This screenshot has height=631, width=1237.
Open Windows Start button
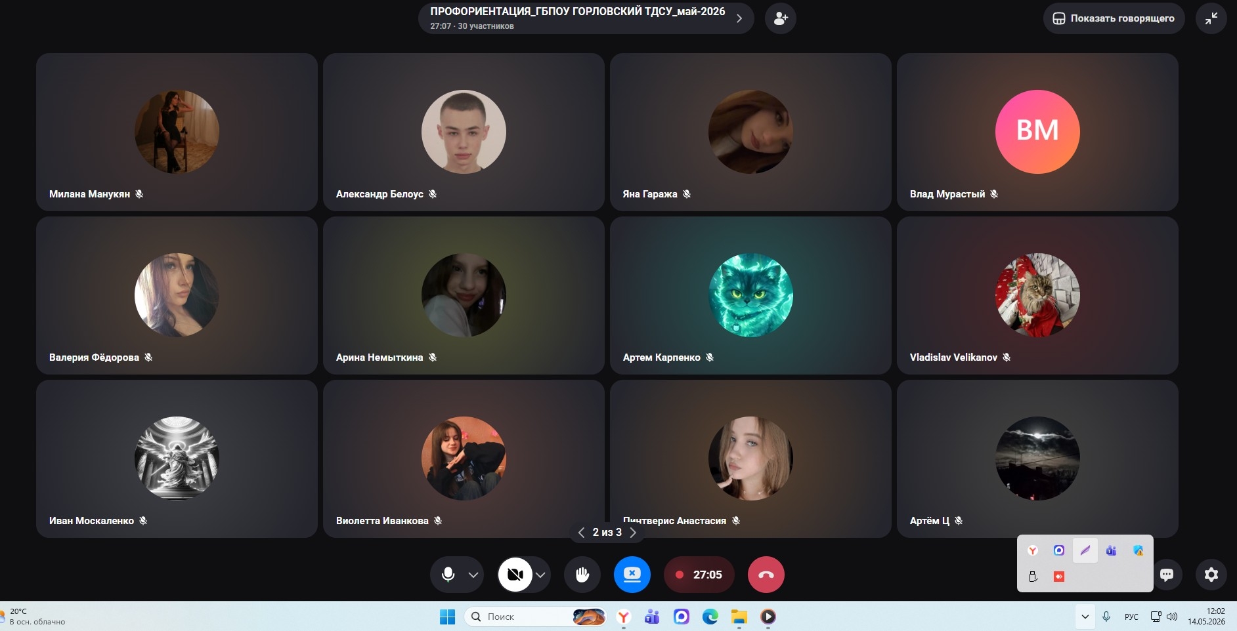447,617
